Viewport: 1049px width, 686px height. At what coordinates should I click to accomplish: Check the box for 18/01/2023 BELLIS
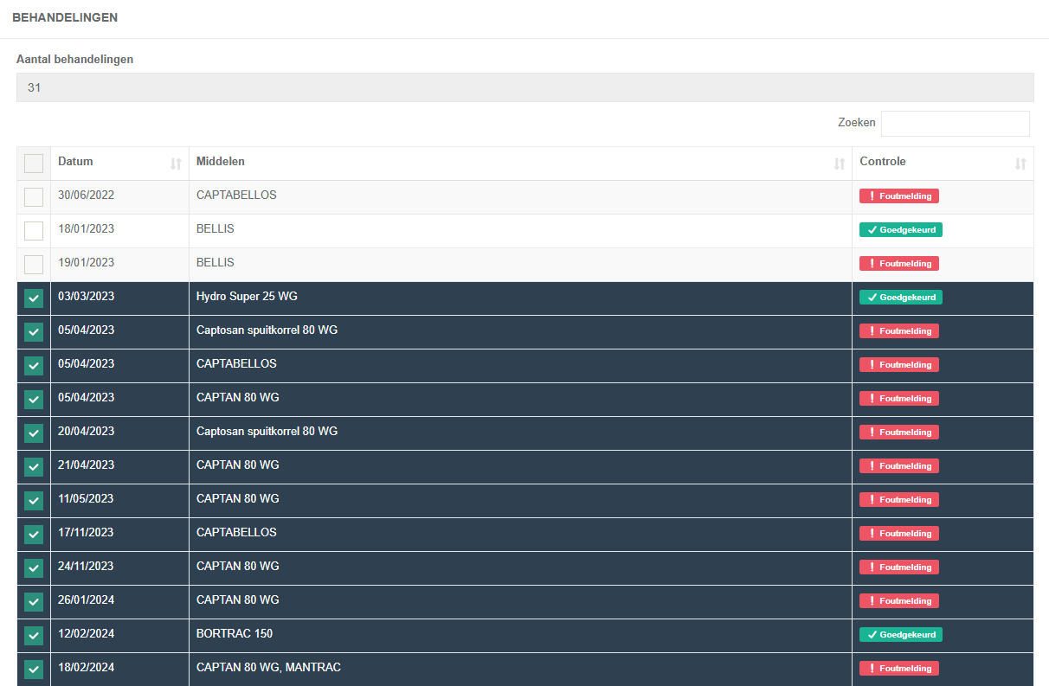[x=34, y=231]
